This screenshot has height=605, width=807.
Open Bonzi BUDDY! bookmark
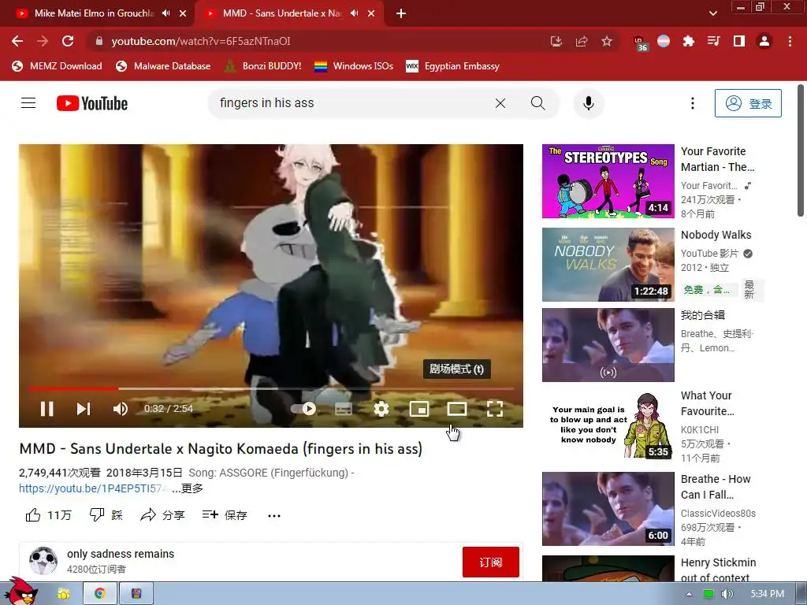[x=263, y=66]
